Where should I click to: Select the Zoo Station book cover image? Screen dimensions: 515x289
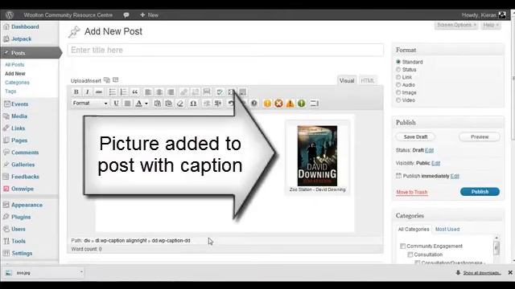tap(317, 156)
